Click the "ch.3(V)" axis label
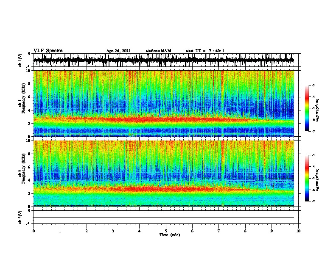Image resolution: width=336 pixels, height=259 pixels. (20, 217)
